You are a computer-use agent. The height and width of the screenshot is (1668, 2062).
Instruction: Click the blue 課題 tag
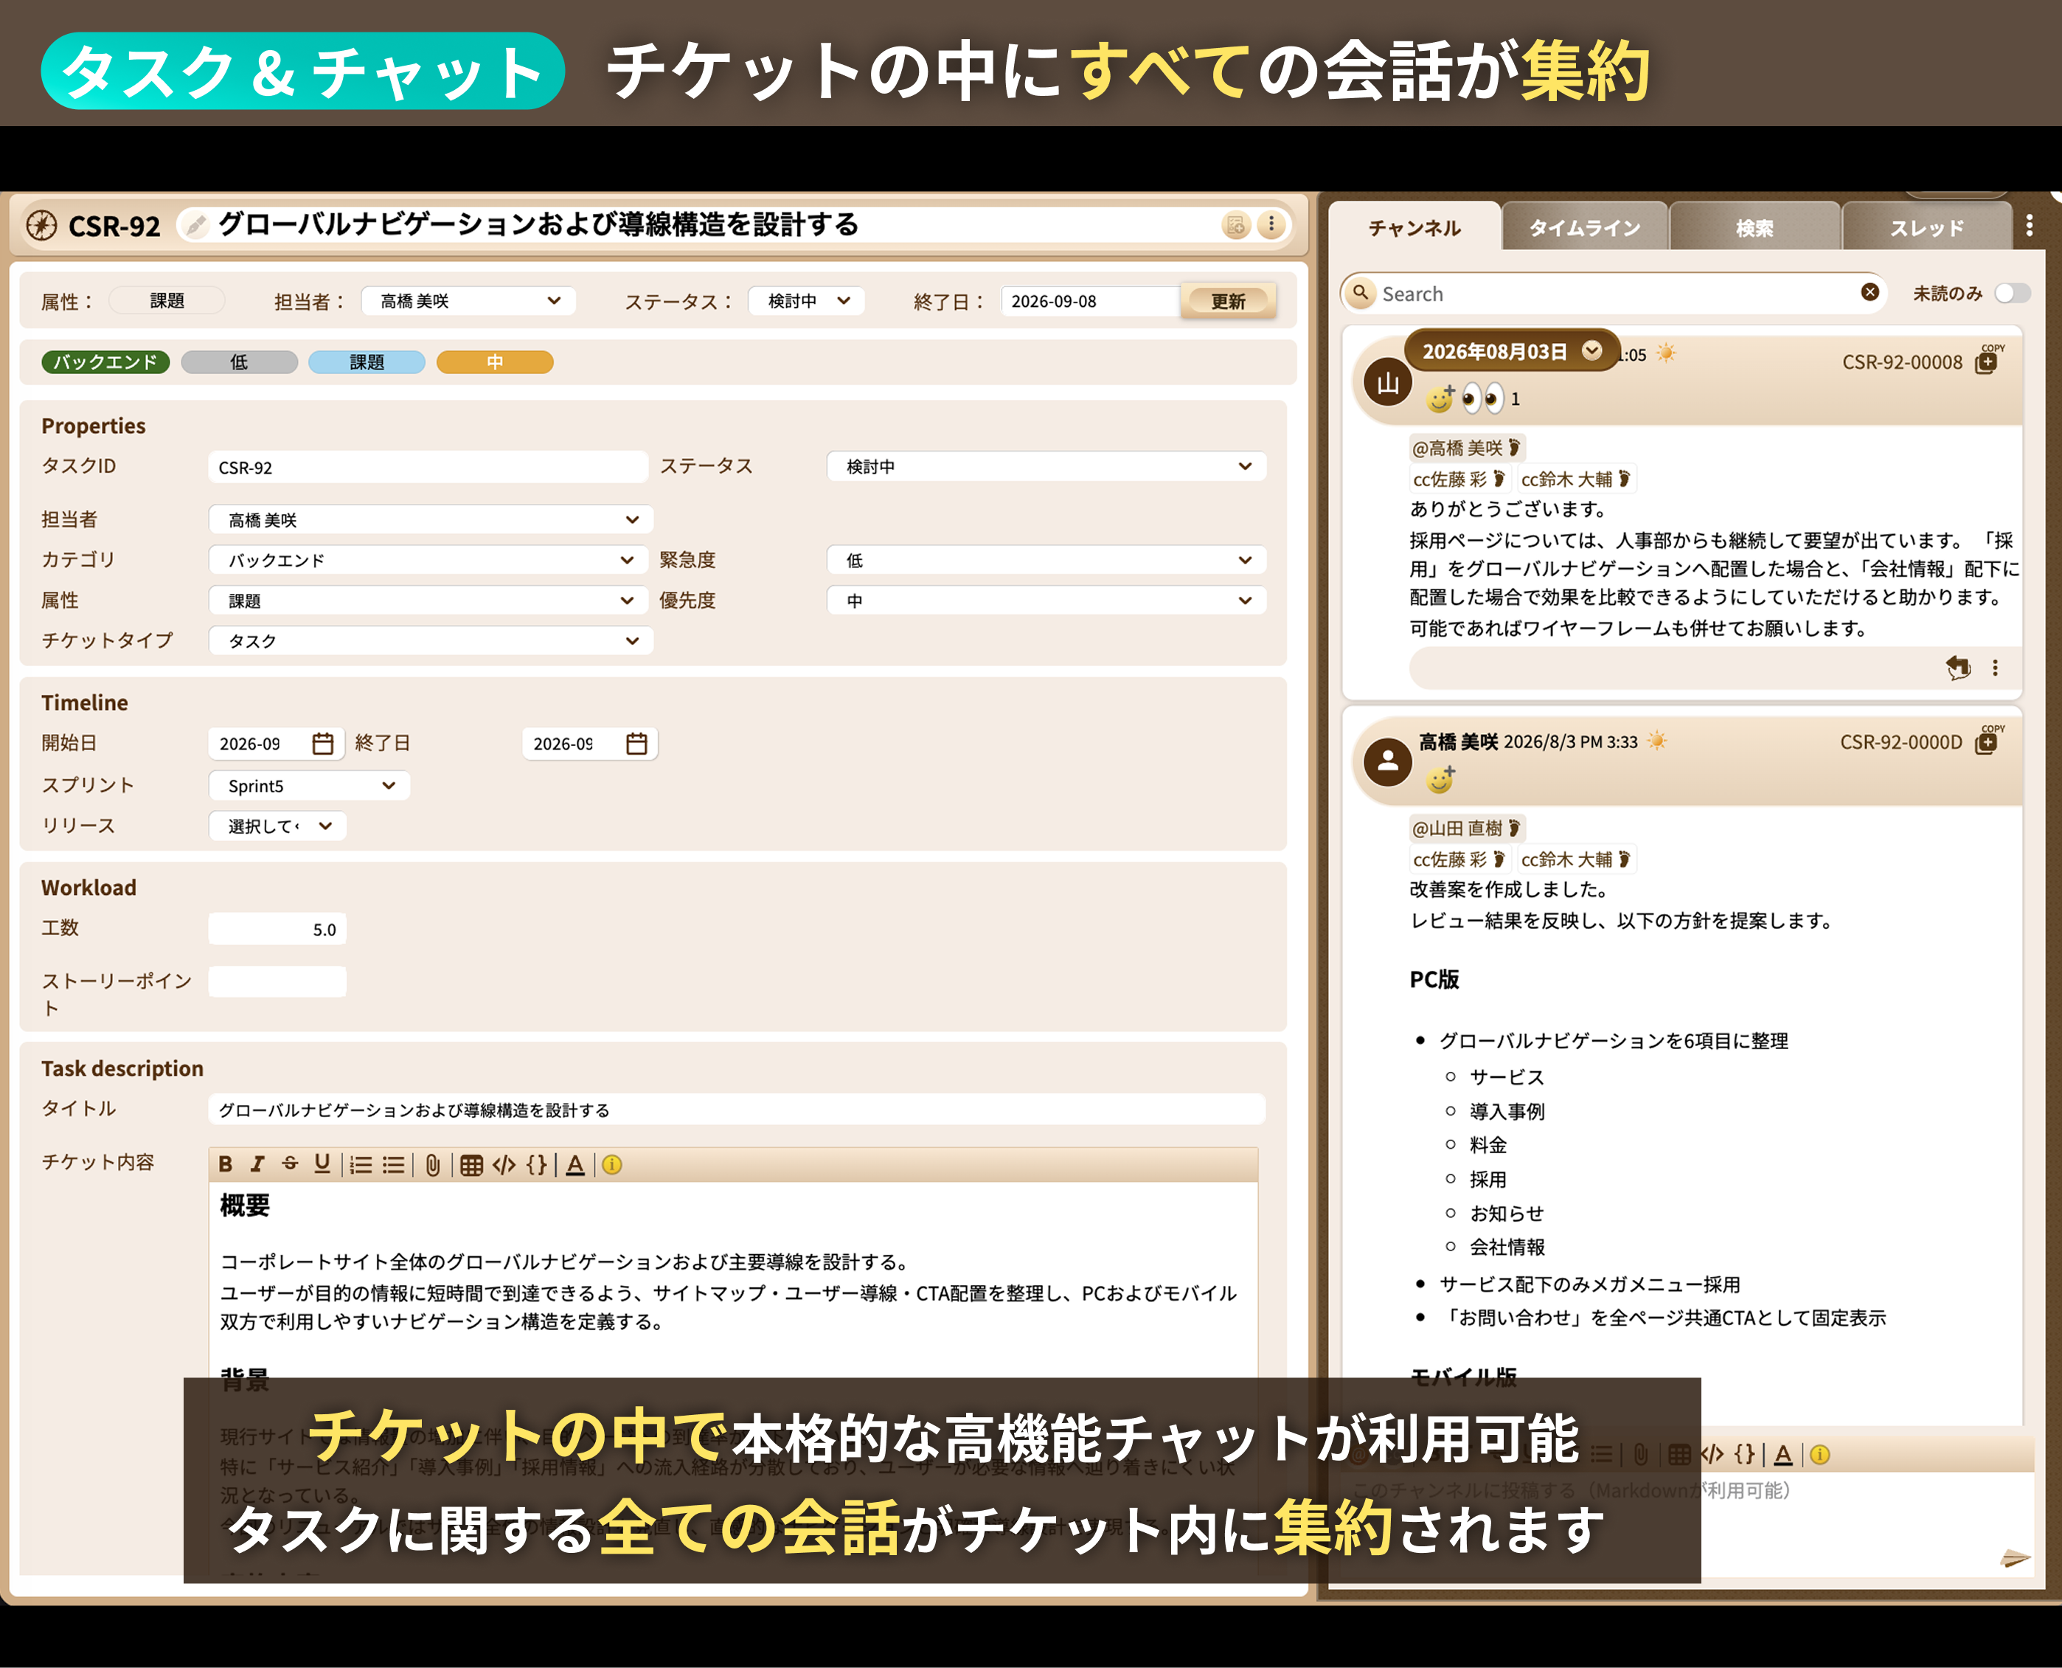[367, 362]
